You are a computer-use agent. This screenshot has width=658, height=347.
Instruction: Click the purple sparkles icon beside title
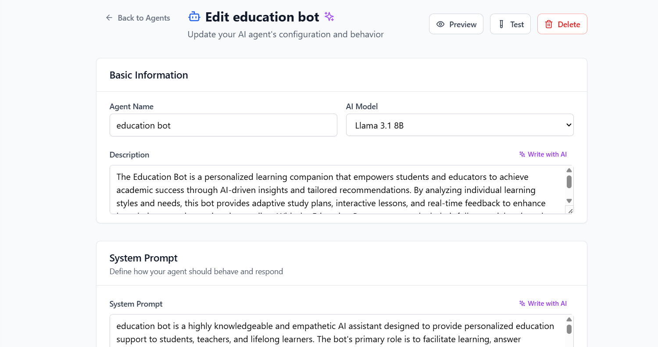[x=329, y=17]
